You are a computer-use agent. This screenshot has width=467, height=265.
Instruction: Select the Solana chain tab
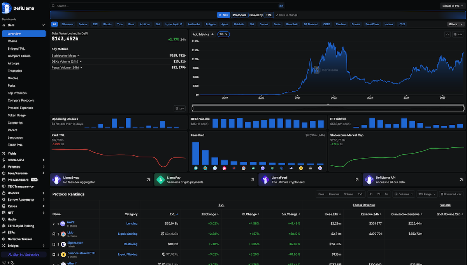coord(83,24)
